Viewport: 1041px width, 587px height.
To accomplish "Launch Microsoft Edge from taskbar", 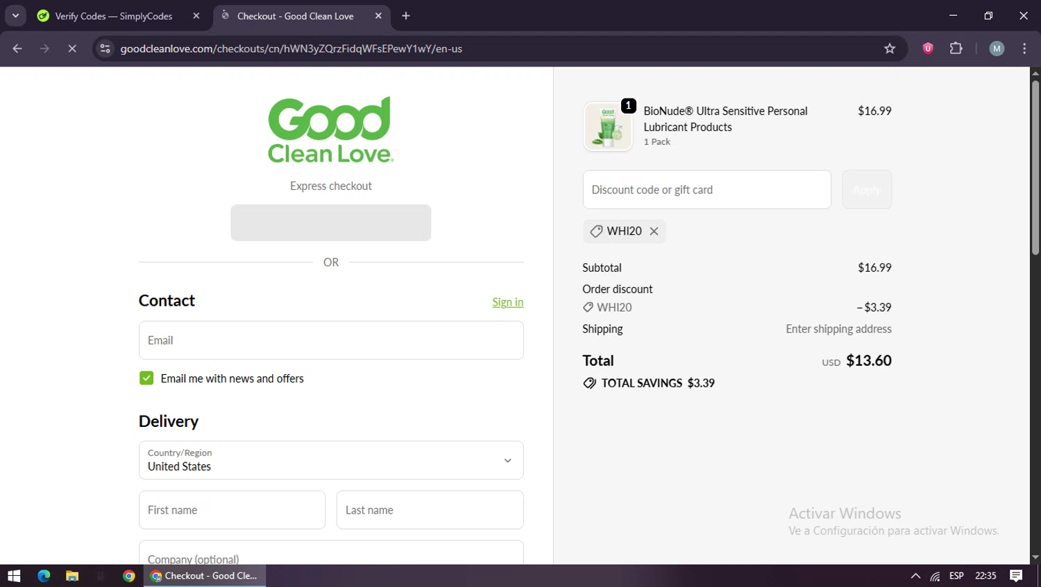I will (x=44, y=576).
